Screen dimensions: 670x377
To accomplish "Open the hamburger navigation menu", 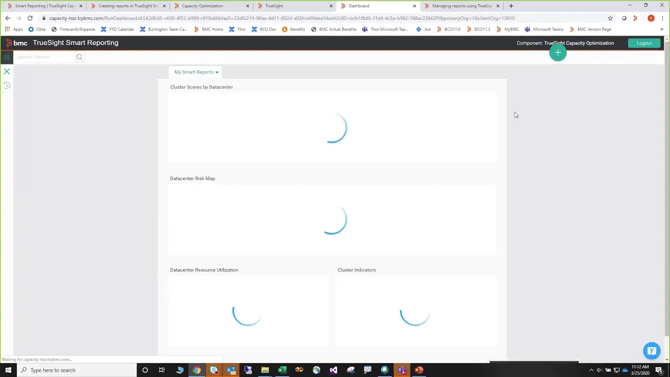I will pos(7,57).
